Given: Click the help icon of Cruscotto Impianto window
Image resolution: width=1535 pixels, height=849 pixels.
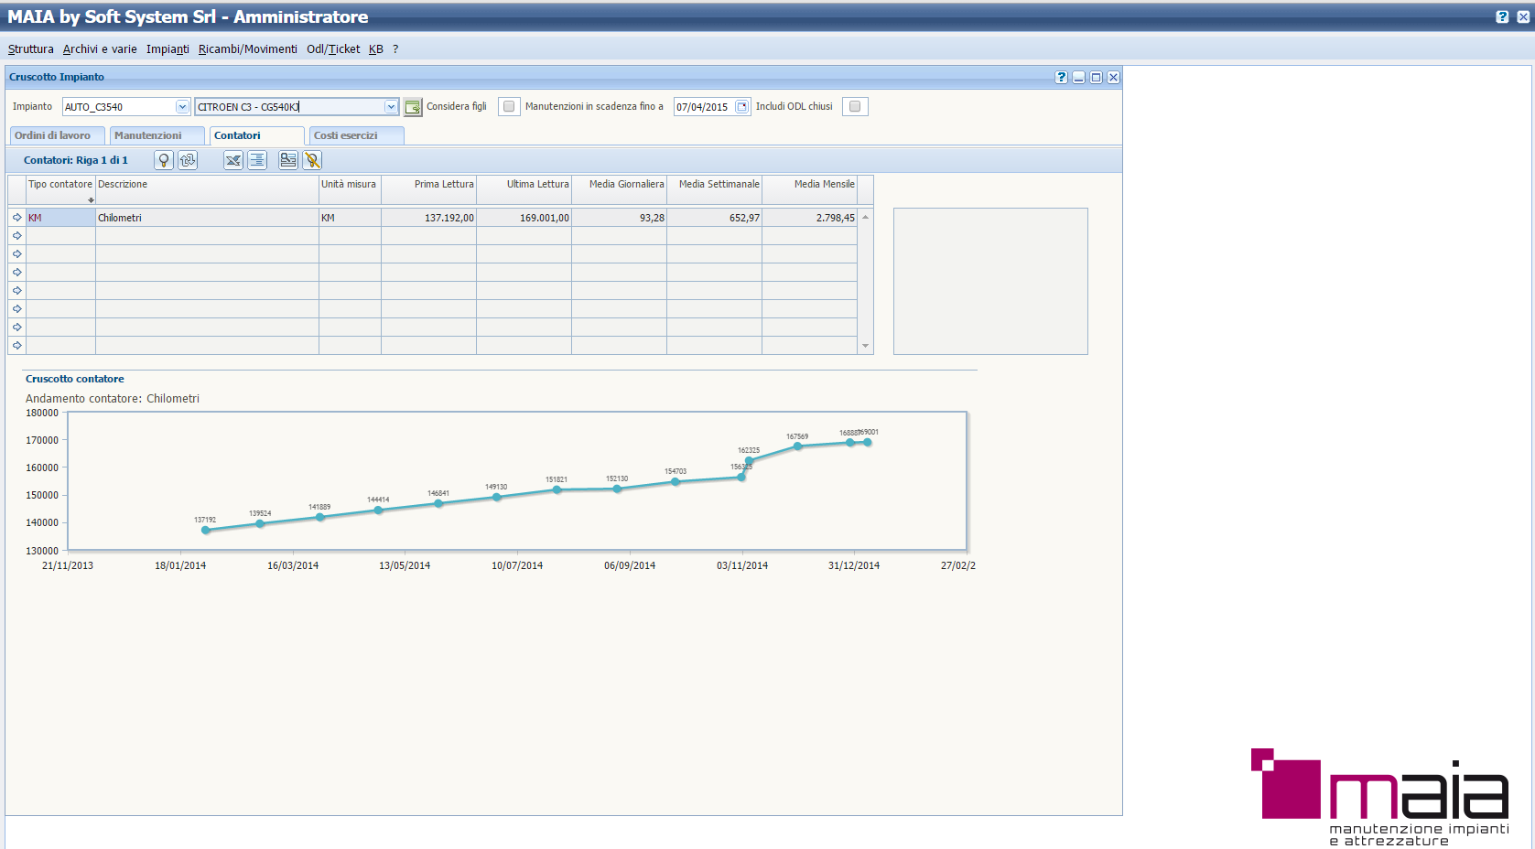Looking at the screenshot, I should [1061, 78].
